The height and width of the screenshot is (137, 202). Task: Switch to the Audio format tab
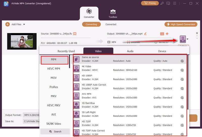[x=130, y=51]
